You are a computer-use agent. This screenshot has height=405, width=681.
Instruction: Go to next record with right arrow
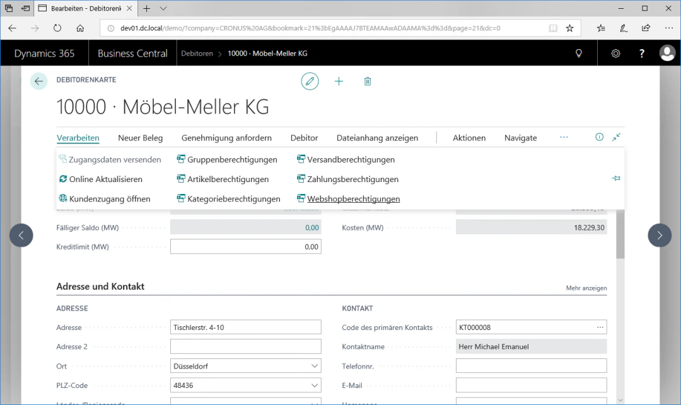[x=660, y=235]
